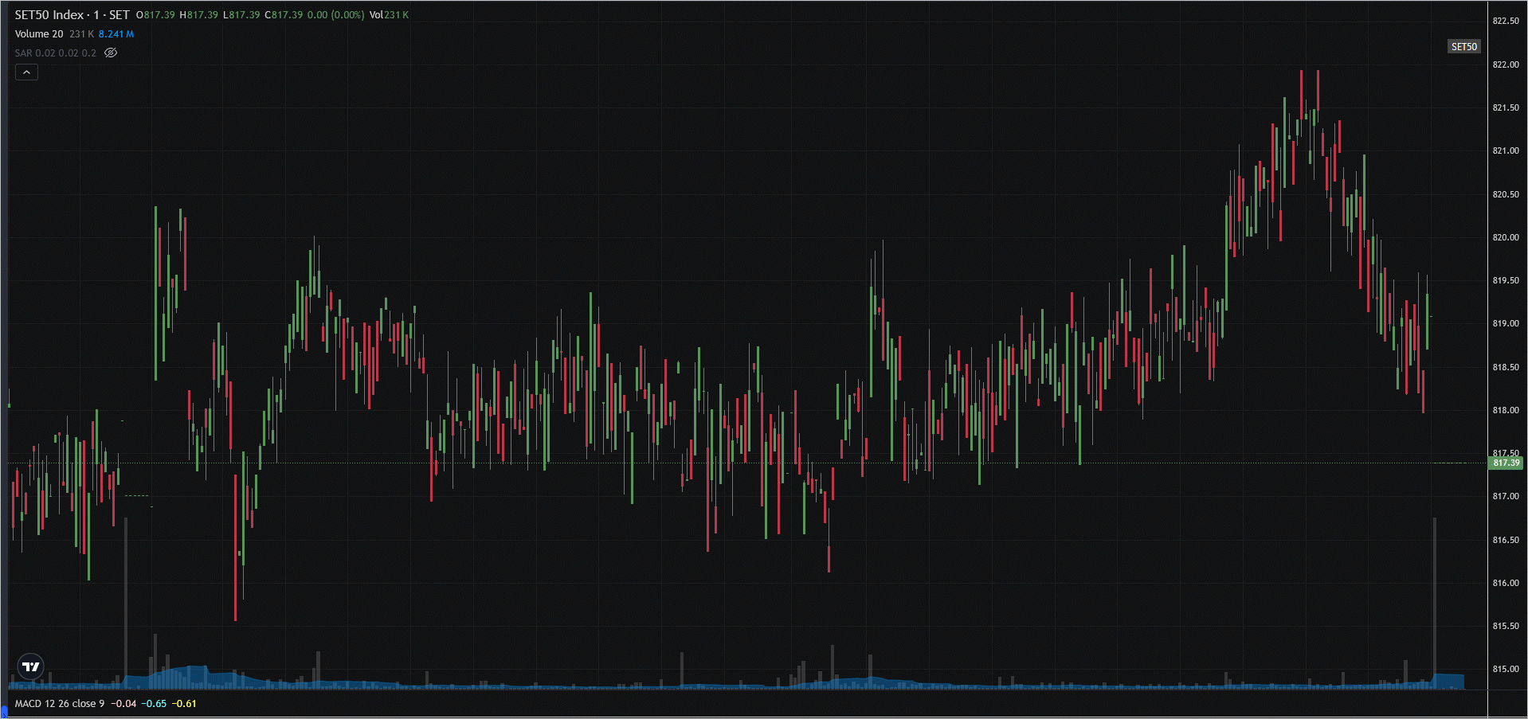Click the high value H817.39
Image resolution: width=1528 pixels, height=719 pixels.
coord(199,15)
